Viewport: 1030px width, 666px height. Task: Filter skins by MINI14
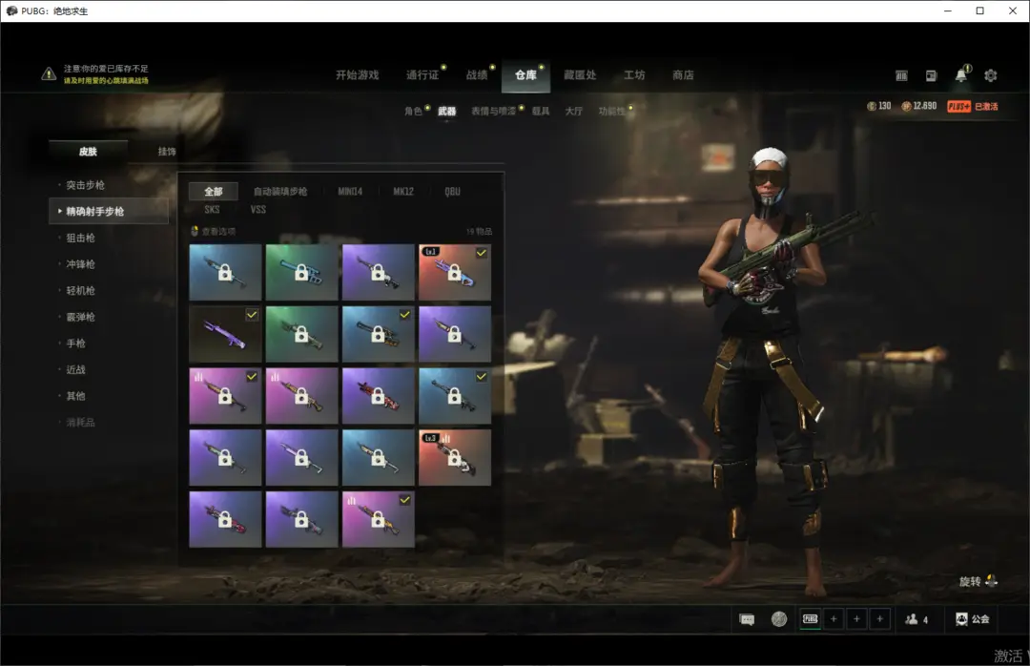pyautogui.click(x=350, y=192)
